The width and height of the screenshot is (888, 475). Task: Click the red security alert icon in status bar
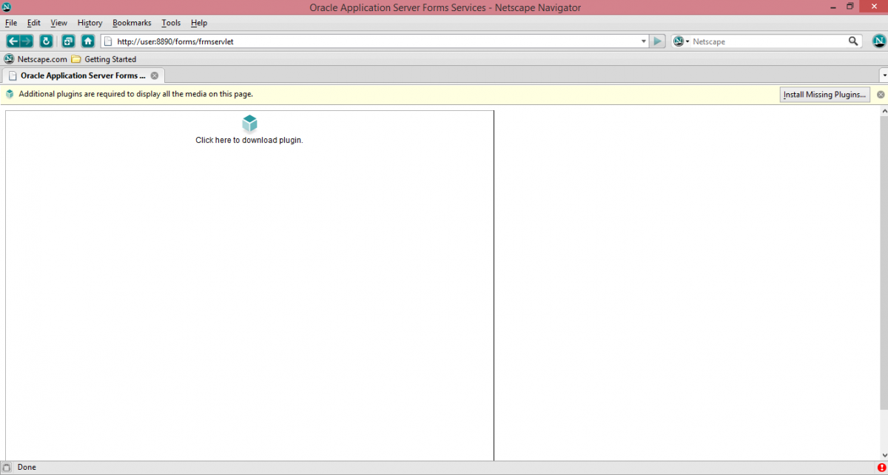[881, 467]
